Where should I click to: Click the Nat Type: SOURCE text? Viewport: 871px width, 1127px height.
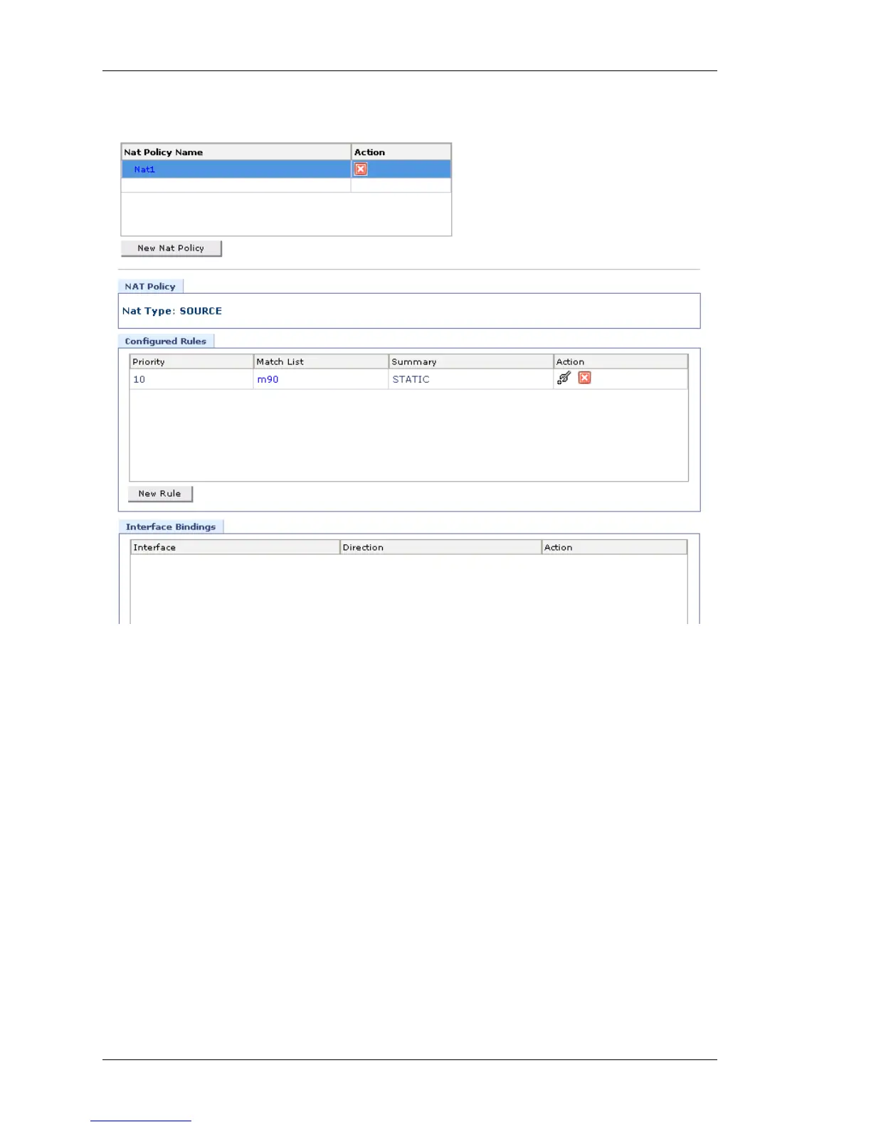pos(172,311)
